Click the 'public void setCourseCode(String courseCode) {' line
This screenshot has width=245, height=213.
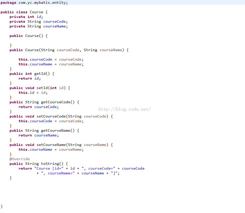pyautogui.click(x=61, y=116)
